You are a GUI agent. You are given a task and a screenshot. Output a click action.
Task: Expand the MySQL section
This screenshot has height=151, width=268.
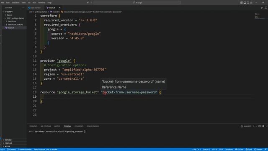click(7, 146)
